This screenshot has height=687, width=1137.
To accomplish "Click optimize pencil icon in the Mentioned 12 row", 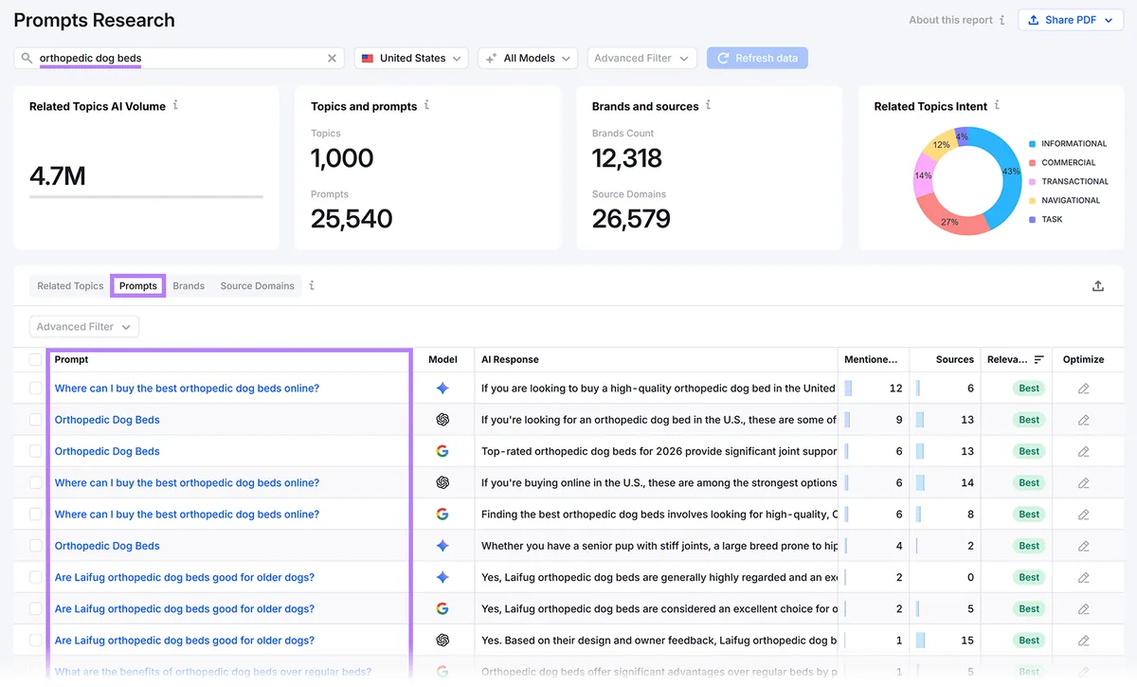I will click(x=1084, y=389).
